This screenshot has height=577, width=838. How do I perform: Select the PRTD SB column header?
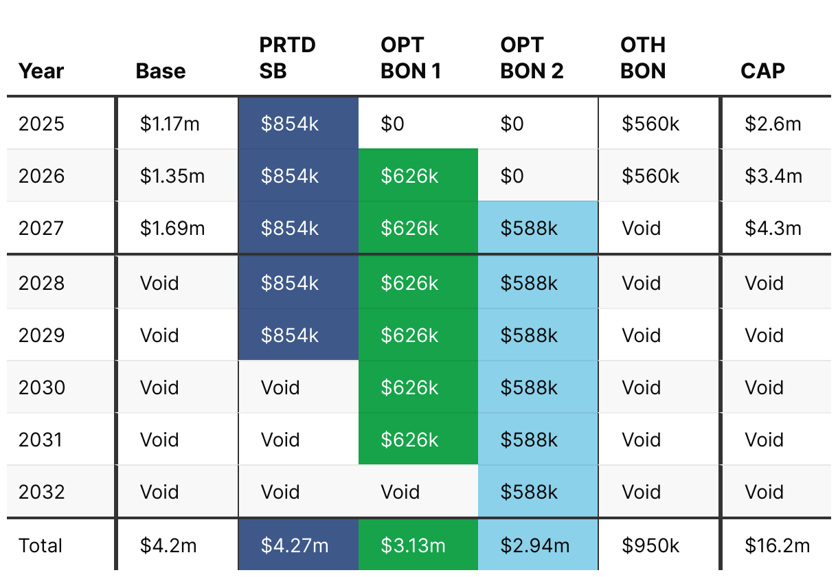click(x=288, y=58)
